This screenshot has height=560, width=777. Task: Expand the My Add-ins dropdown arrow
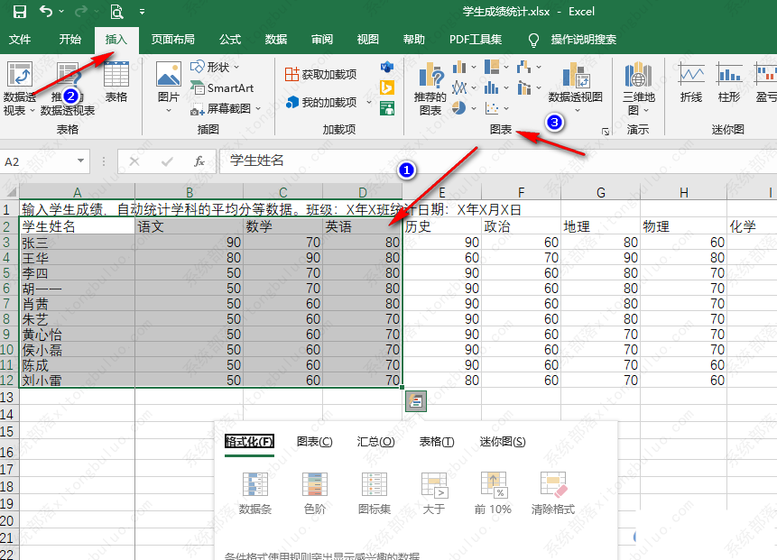(x=369, y=103)
